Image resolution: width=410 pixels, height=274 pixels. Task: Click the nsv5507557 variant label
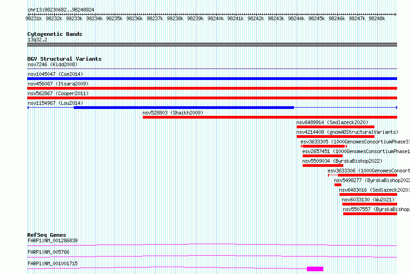click(376, 209)
